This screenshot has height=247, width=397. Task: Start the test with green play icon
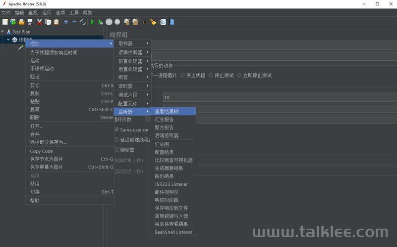[92, 22]
